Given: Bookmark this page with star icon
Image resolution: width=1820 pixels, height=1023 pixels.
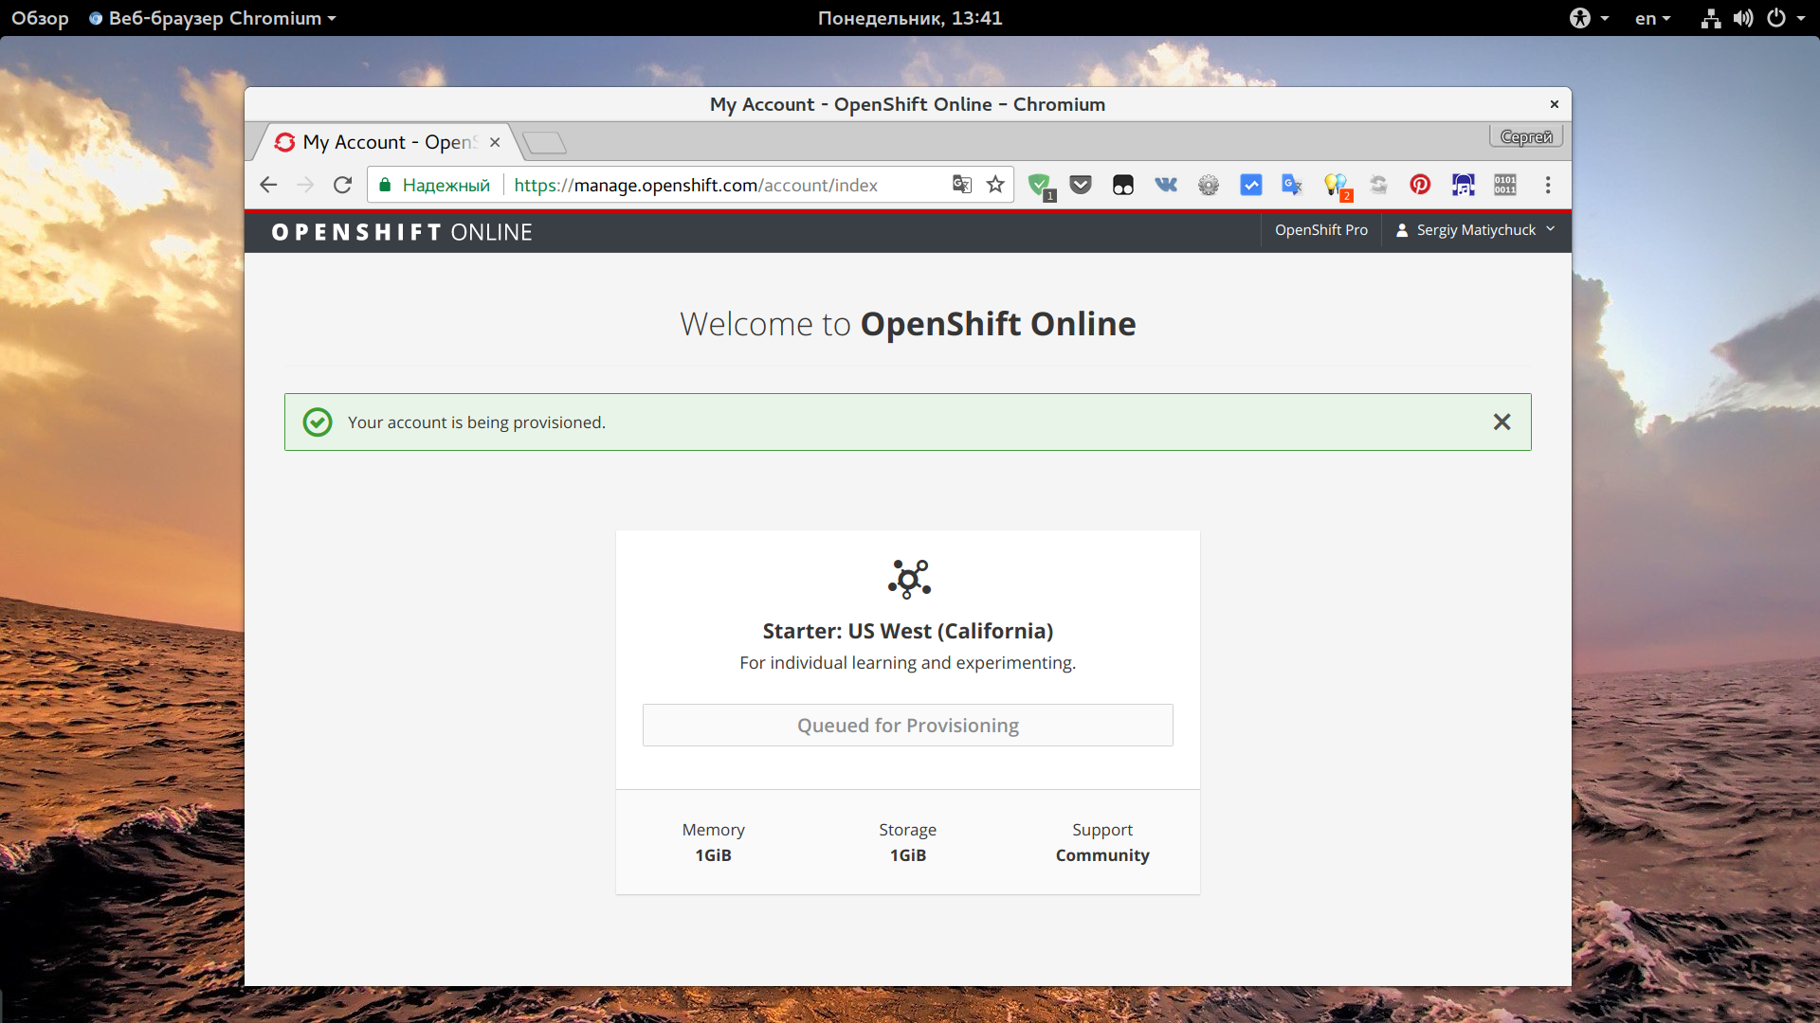Looking at the screenshot, I should click(995, 185).
